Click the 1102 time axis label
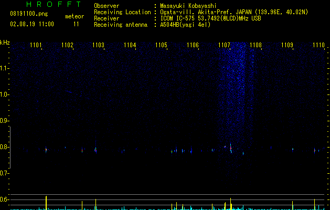This screenshot has height=210, width=330. pos(67,45)
